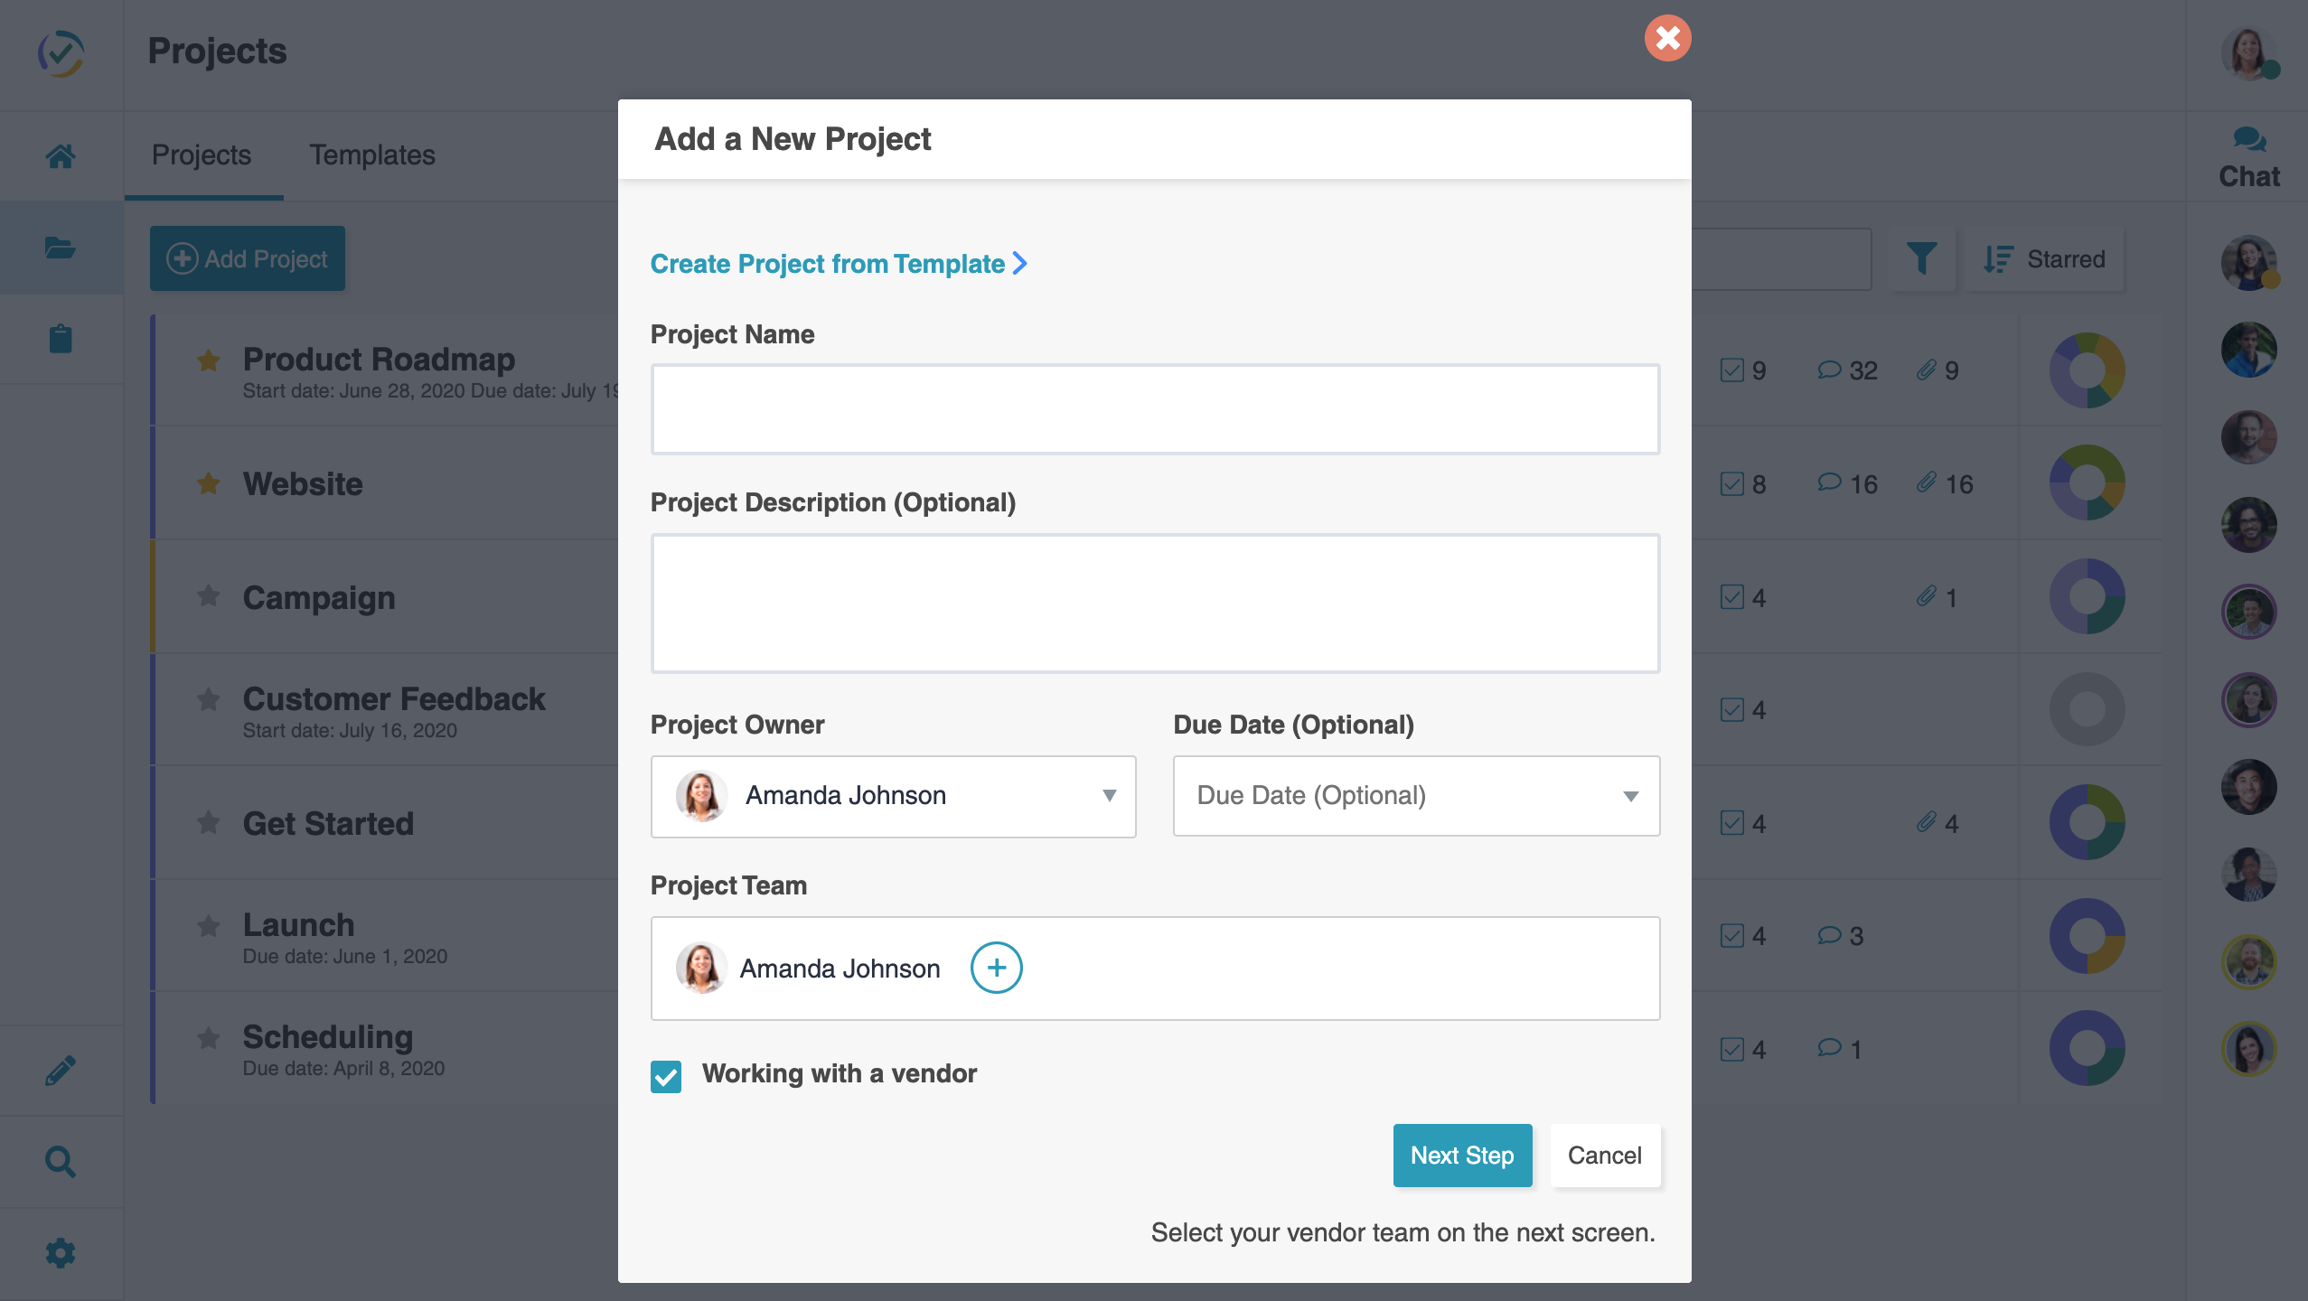The image size is (2308, 1301).
Task: Click the Product Roadmap progress donut chart
Action: coord(2087,370)
